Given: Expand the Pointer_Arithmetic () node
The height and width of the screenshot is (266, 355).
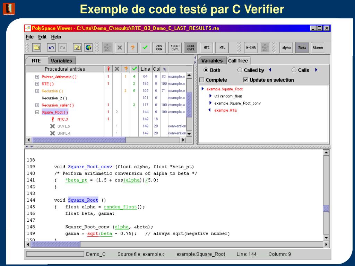Looking at the screenshot, I should (37, 77).
